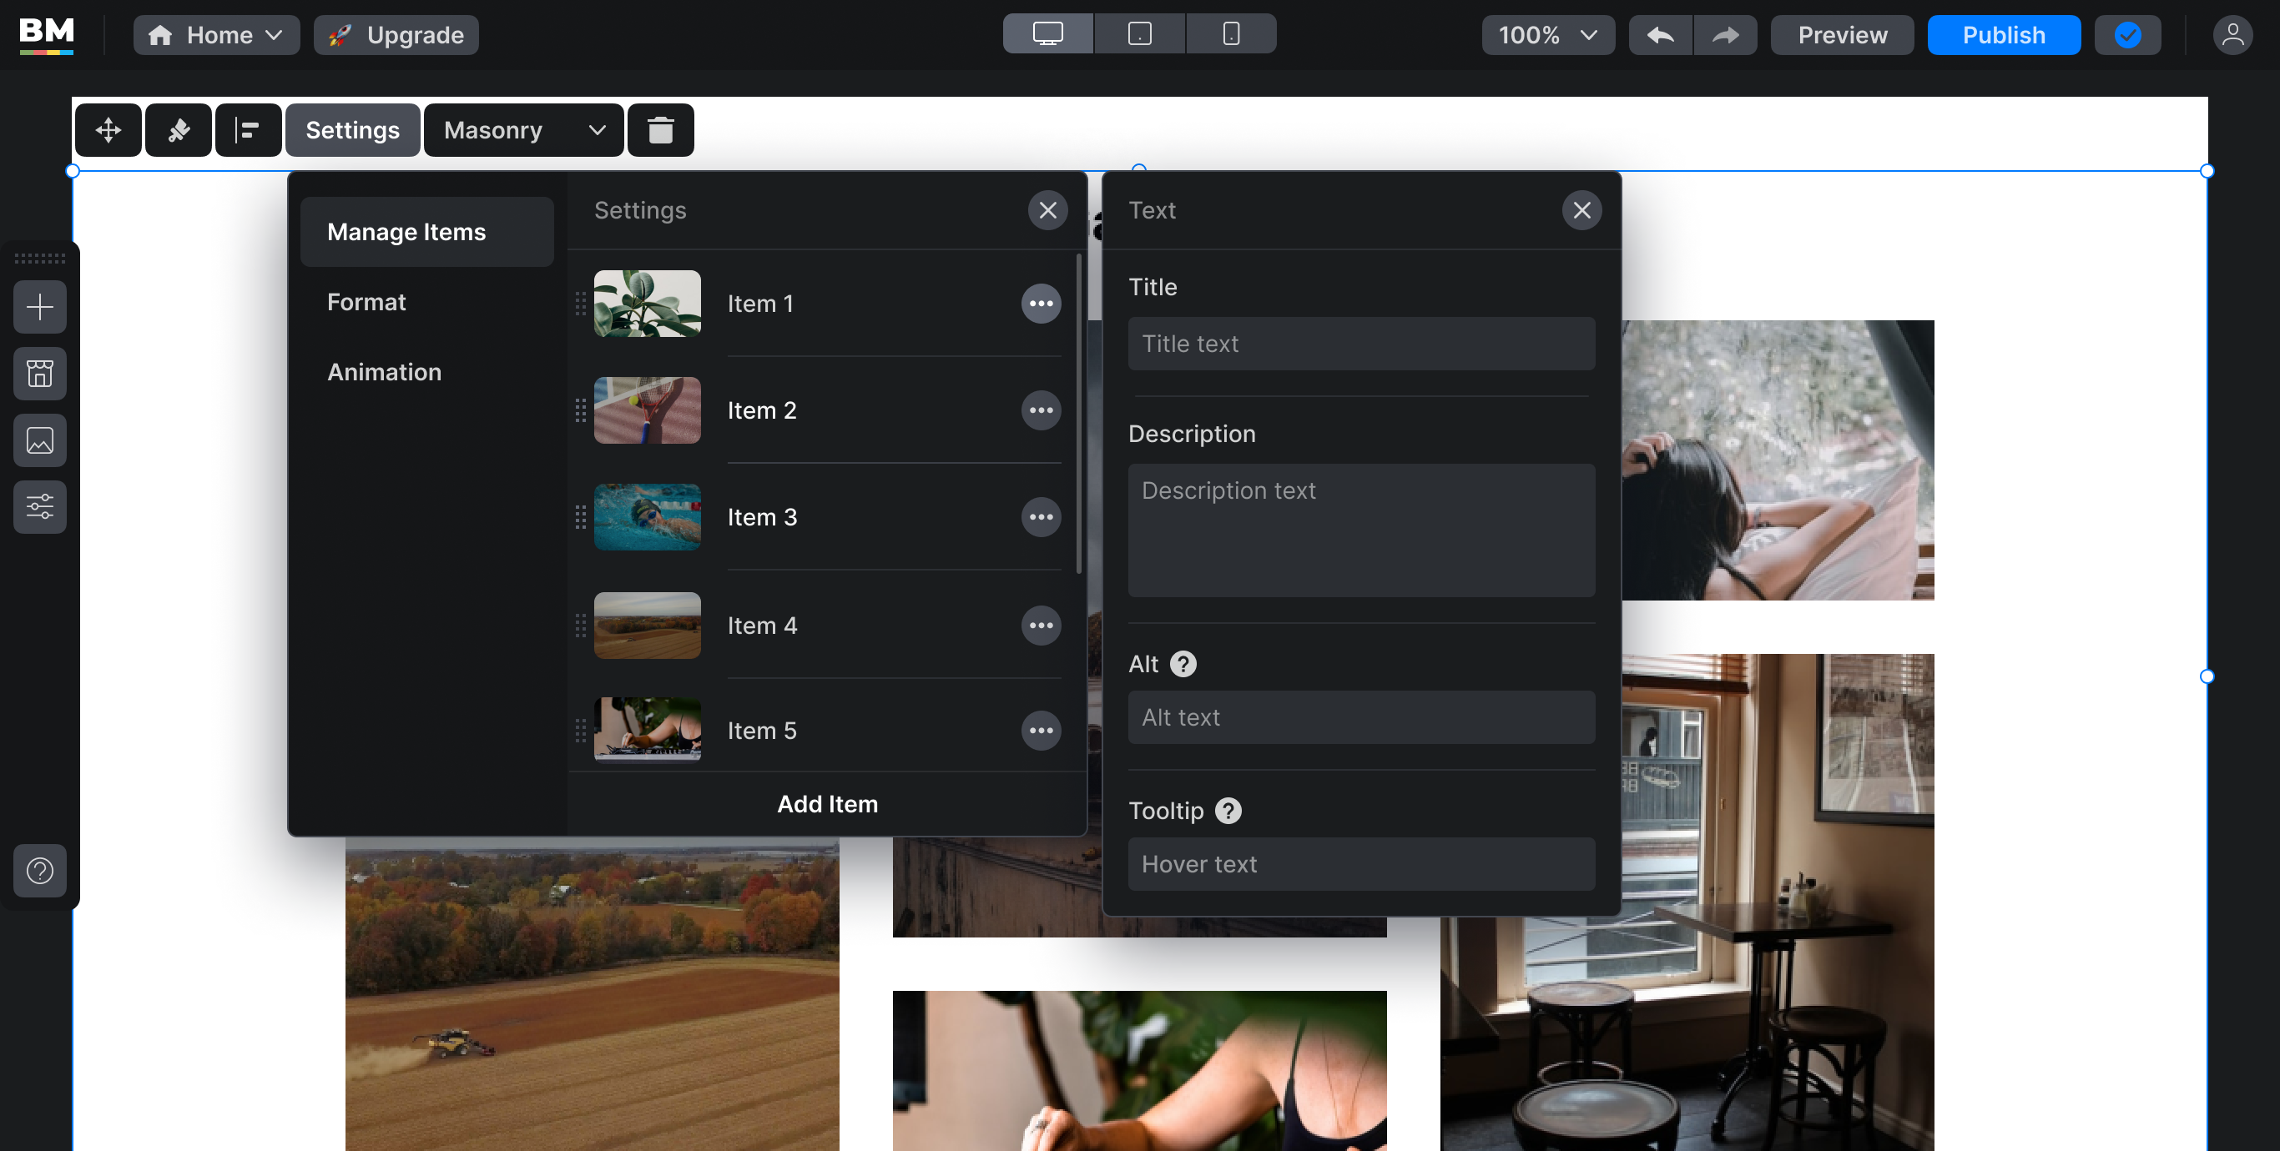Open the 100% zoom dropdown
The image size is (2280, 1151).
[1547, 35]
